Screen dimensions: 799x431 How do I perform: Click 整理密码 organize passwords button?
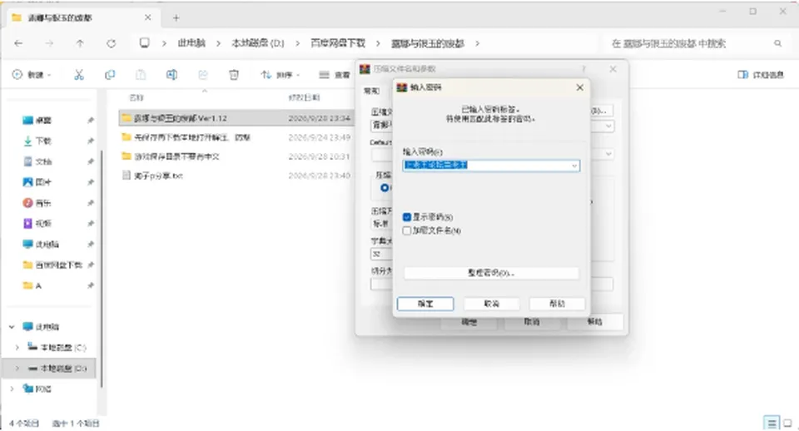[491, 273]
